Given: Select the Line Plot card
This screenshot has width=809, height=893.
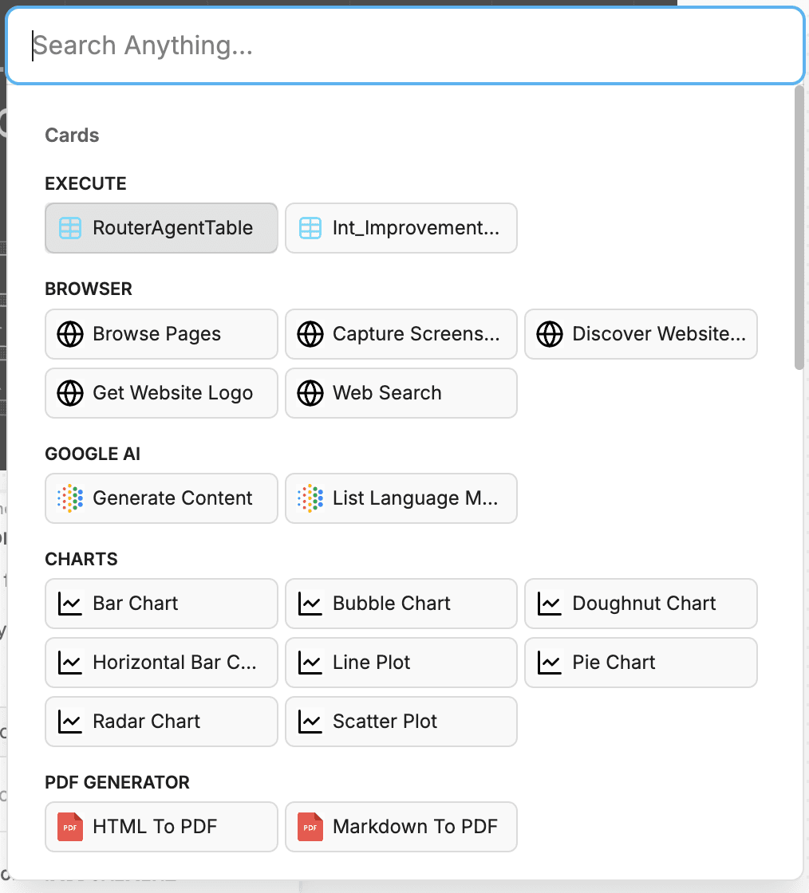Looking at the screenshot, I should coord(401,663).
